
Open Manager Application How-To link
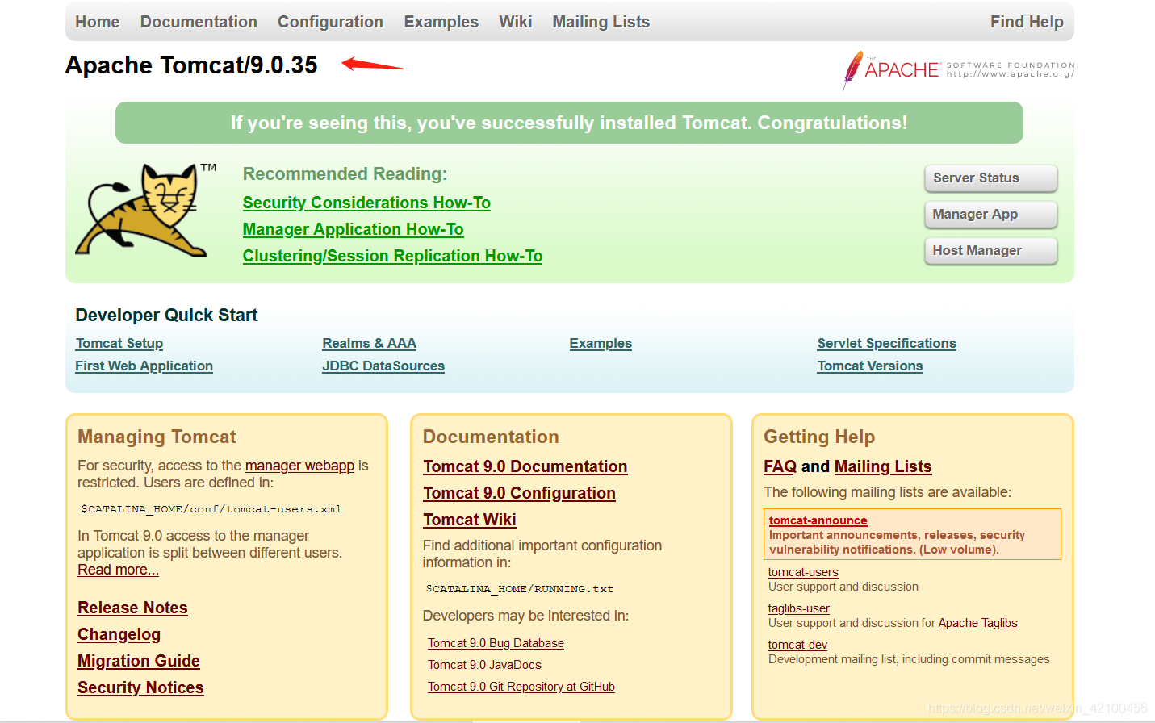pos(354,229)
